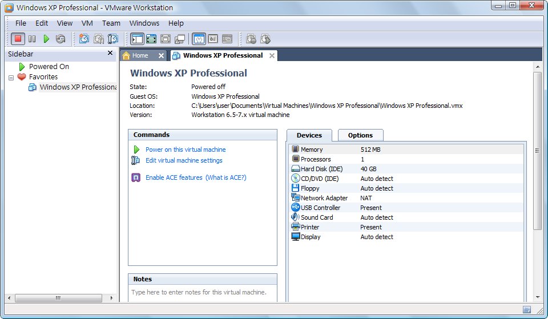The width and height of the screenshot is (548, 319).
Task: Select the Hard Disk (IDE) device
Action: point(407,169)
